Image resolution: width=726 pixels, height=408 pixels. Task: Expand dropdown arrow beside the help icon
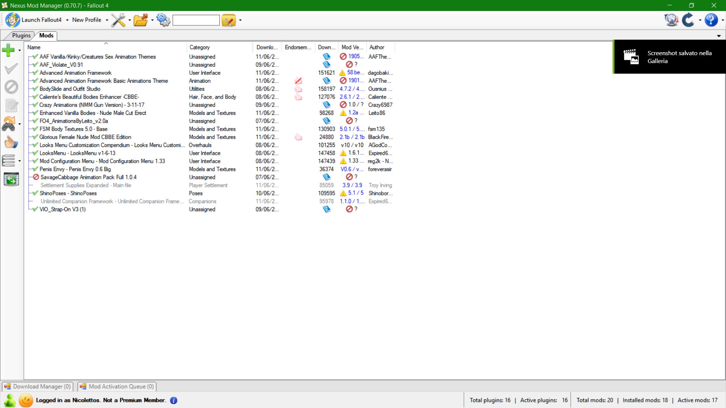pos(722,20)
